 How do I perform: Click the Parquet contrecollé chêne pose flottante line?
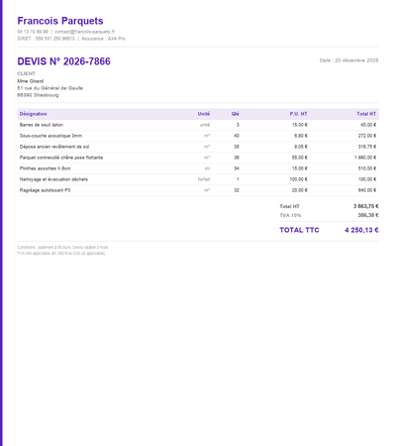[x=198, y=158]
